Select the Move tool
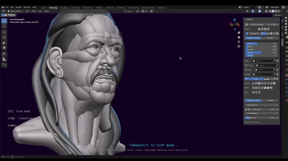Viewport: 288px width, 161px height. tap(4, 32)
